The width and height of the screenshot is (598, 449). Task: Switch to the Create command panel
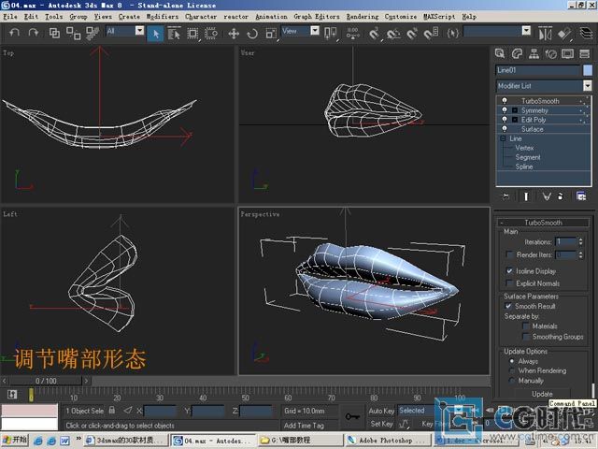pyautogui.click(x=500, y=54)
